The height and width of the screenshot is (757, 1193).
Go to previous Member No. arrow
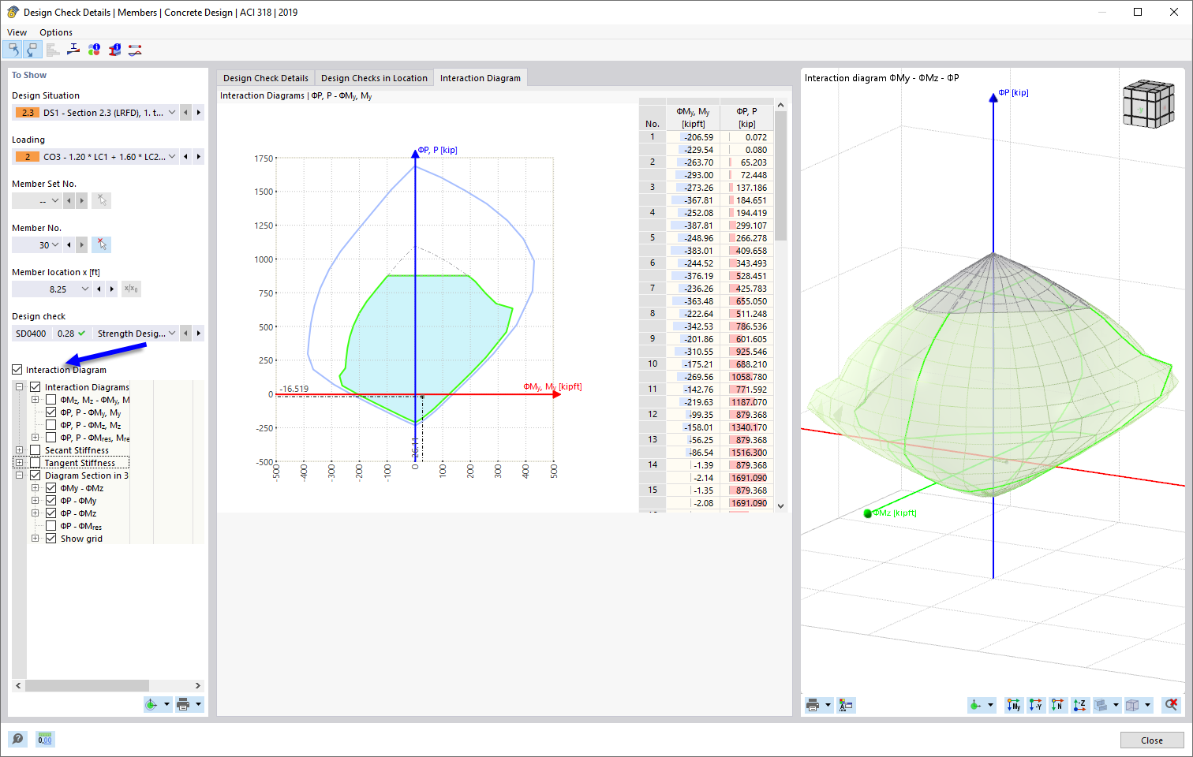(x=69, y=245)
